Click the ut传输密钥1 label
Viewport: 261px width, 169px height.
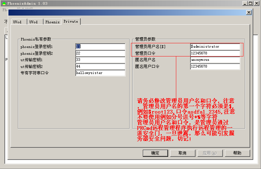(x=31, y=60)
